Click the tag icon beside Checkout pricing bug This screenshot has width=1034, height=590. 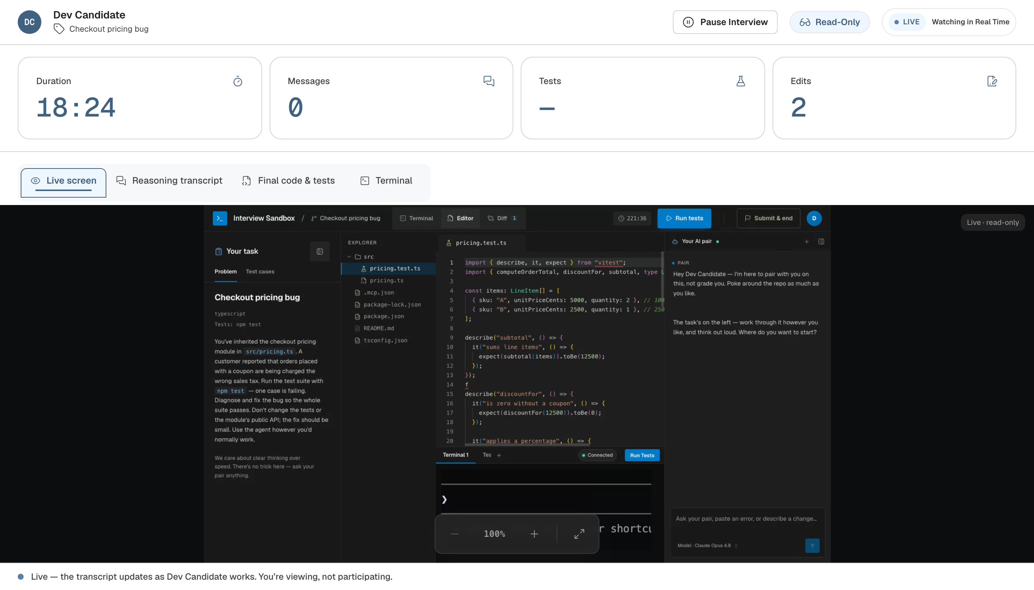point(59,29)
